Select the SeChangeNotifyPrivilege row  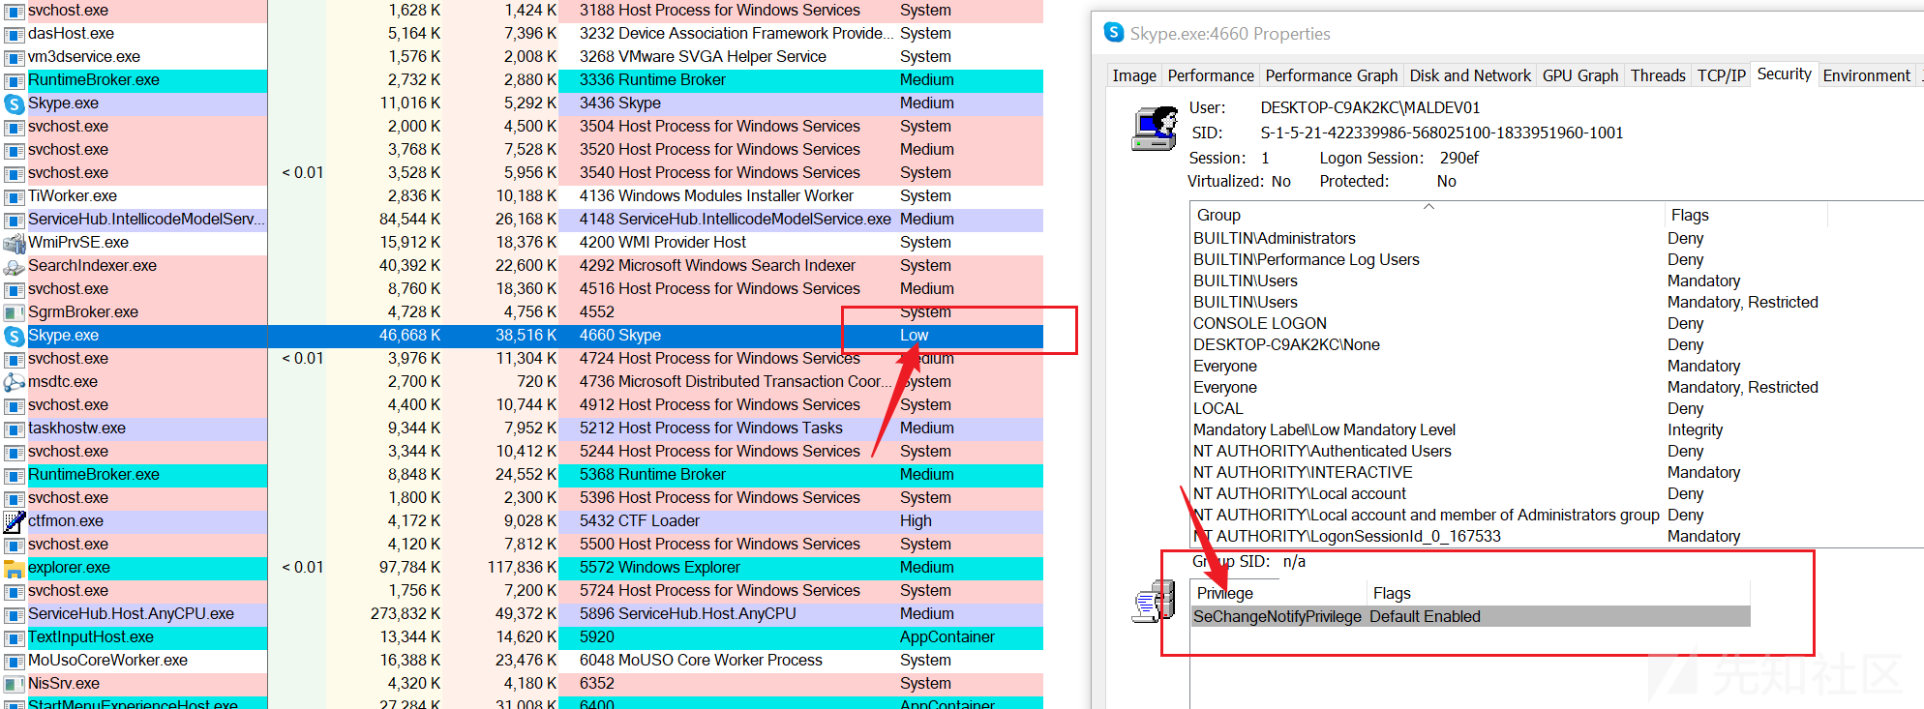pyautogui.click(x=1471, y=616)
